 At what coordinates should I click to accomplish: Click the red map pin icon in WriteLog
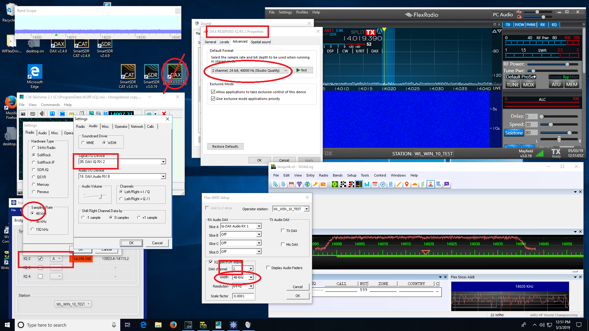pos(407,184)
